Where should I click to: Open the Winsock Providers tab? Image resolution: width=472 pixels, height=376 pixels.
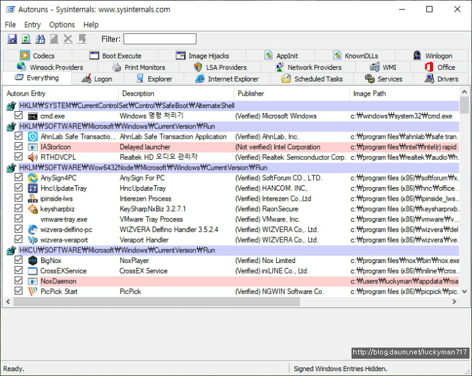click(50, 67)
